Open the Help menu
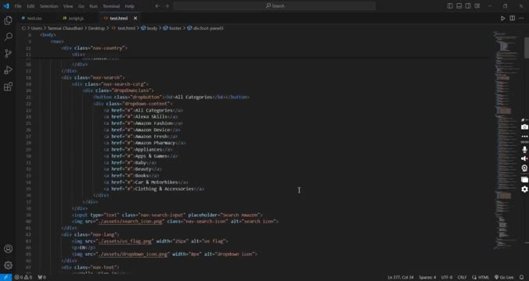This screenshot has width=529, height=281. tap(130, 6)
